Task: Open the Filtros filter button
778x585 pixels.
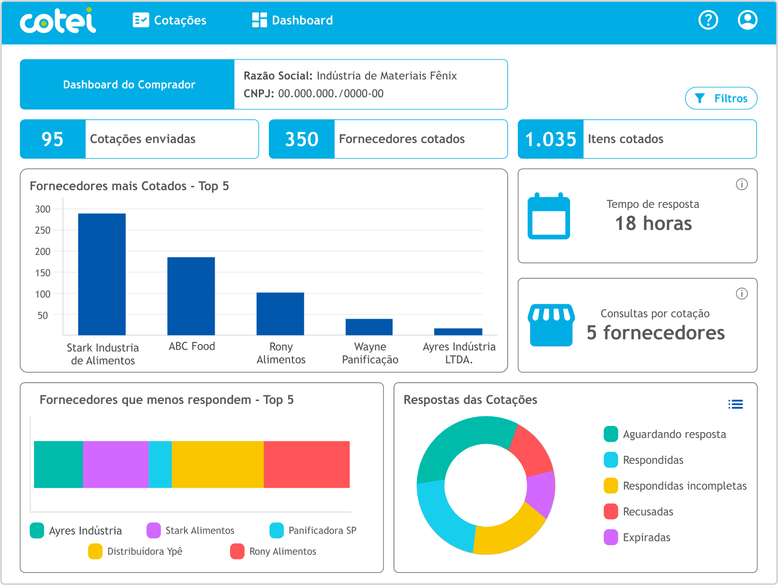Action: pos(721,98)
